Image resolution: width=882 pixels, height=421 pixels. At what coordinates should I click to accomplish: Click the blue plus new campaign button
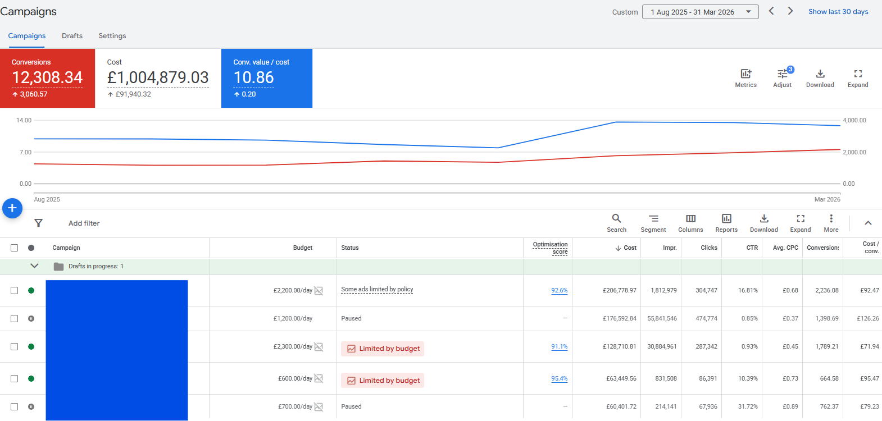[x=12, y=208]
